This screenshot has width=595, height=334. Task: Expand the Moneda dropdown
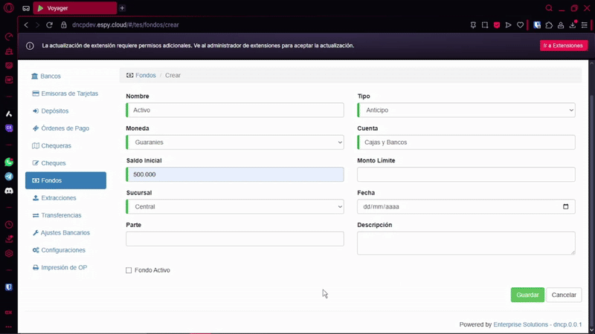(234, 142)
